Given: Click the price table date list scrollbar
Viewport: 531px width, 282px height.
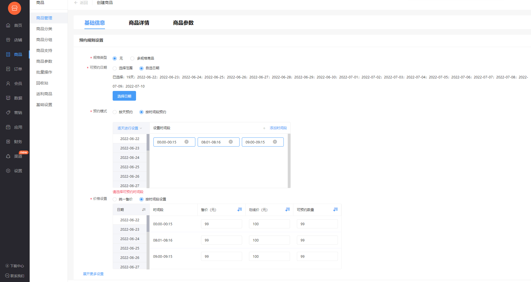Looking at the screenshot, I should tap(148, 224).
